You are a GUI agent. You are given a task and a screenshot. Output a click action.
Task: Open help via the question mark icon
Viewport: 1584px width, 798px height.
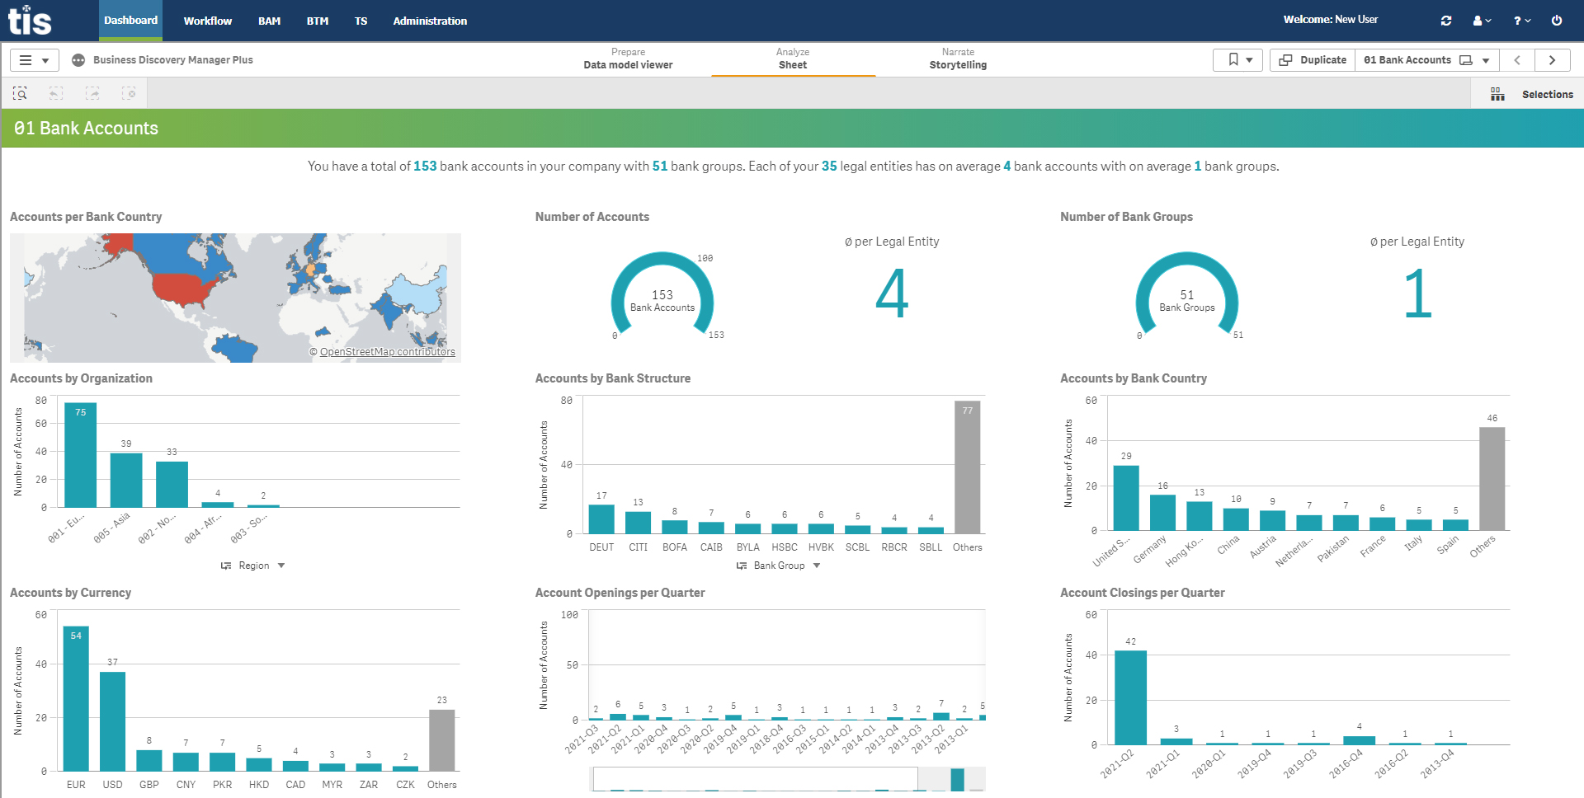click(x=1518, y=20)
